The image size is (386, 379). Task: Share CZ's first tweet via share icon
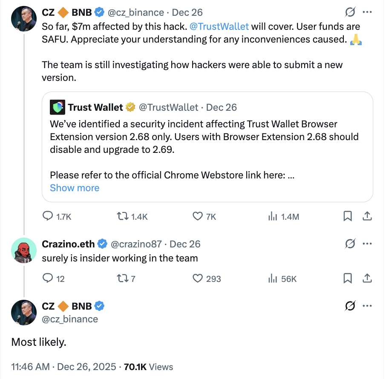pos(367,216)
